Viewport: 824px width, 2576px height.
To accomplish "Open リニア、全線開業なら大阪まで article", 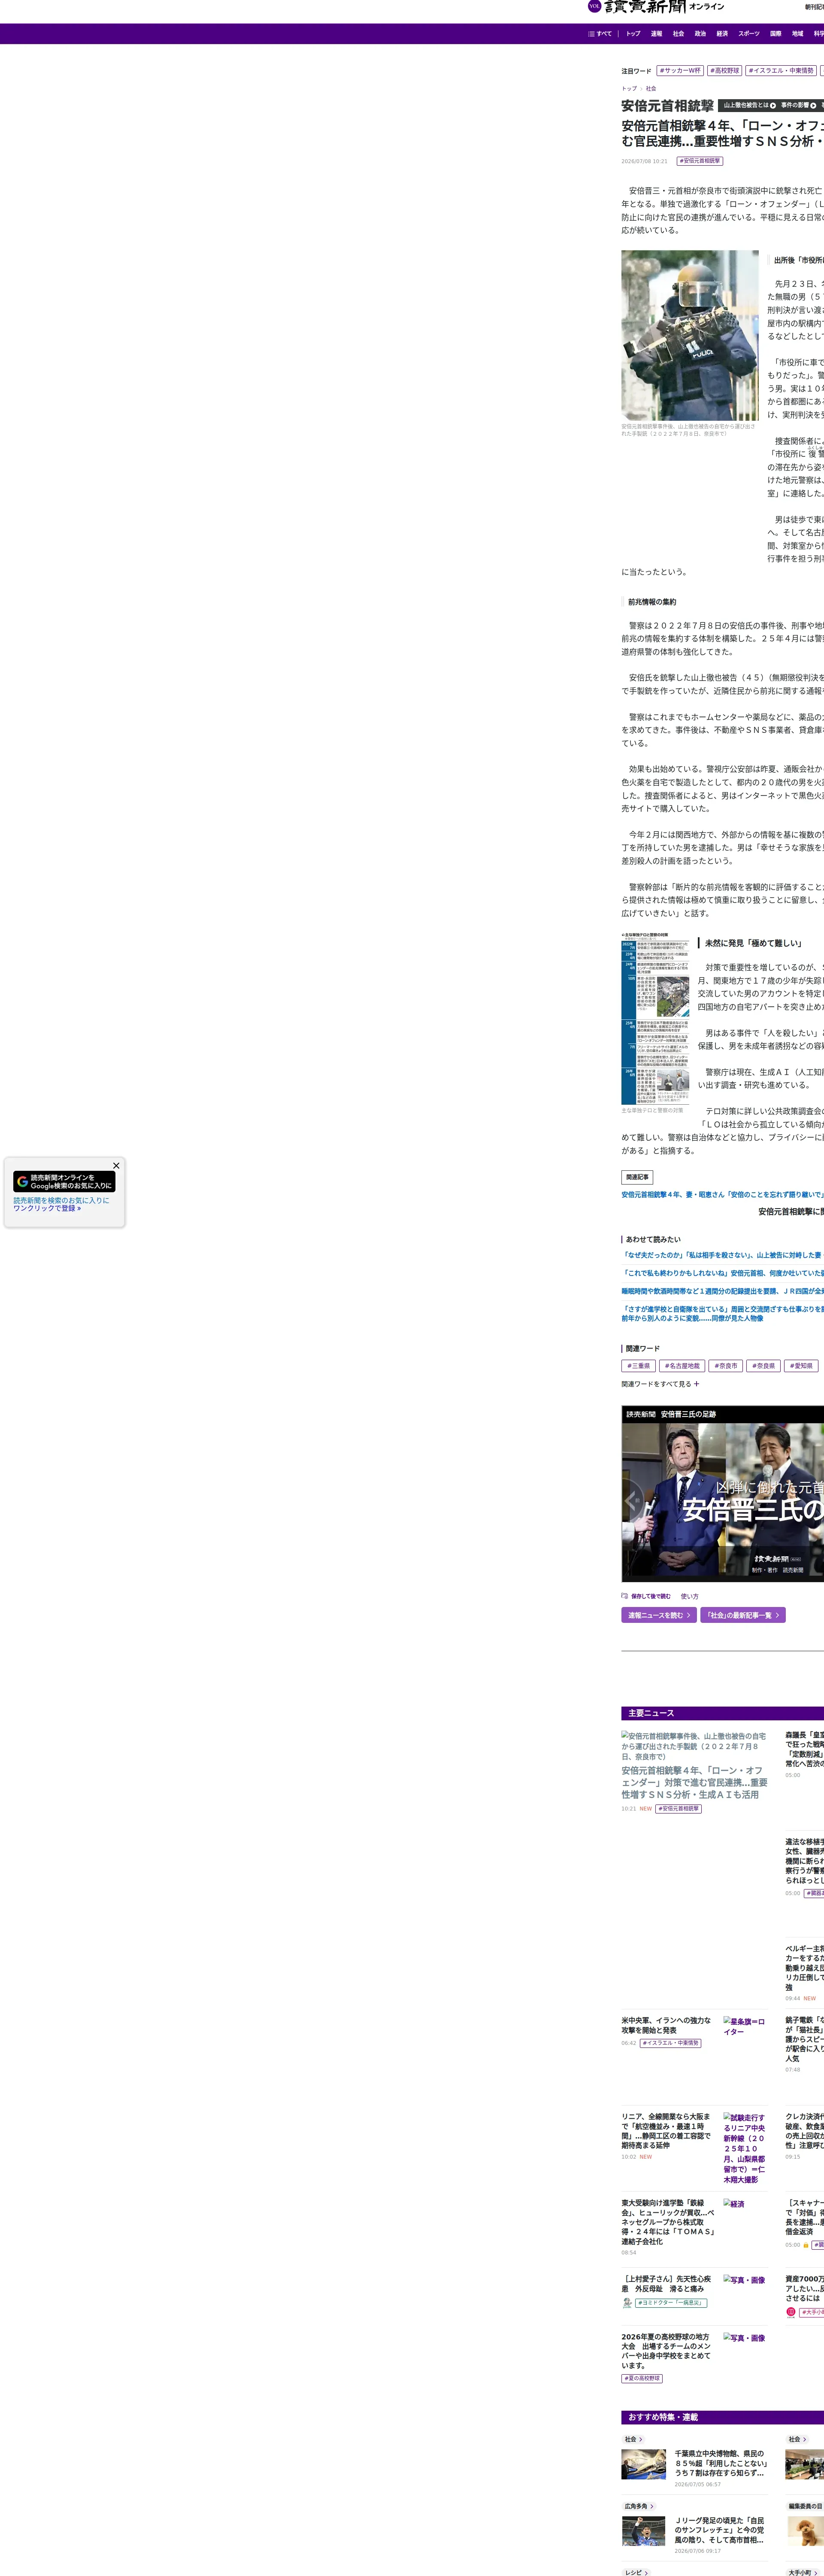I will coord(666,2131).
